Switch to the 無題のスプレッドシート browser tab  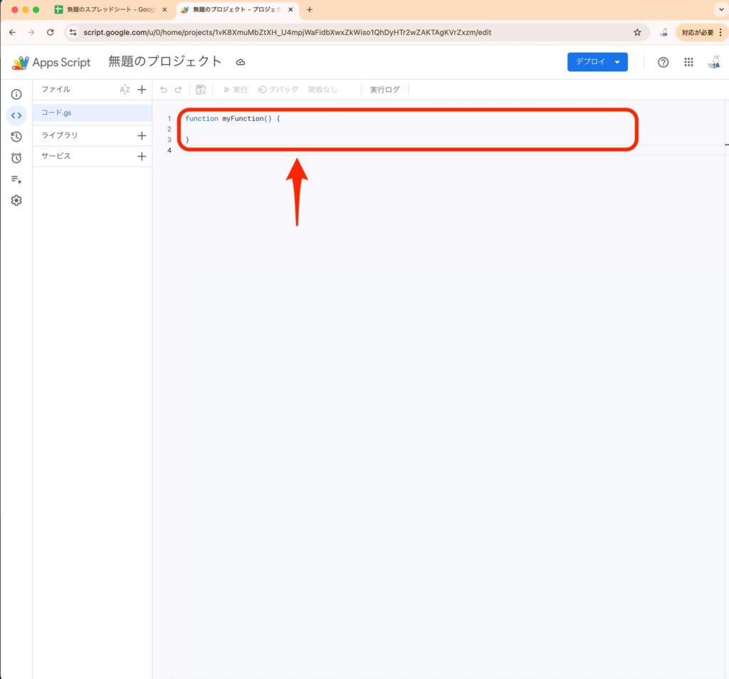(110, 10)
